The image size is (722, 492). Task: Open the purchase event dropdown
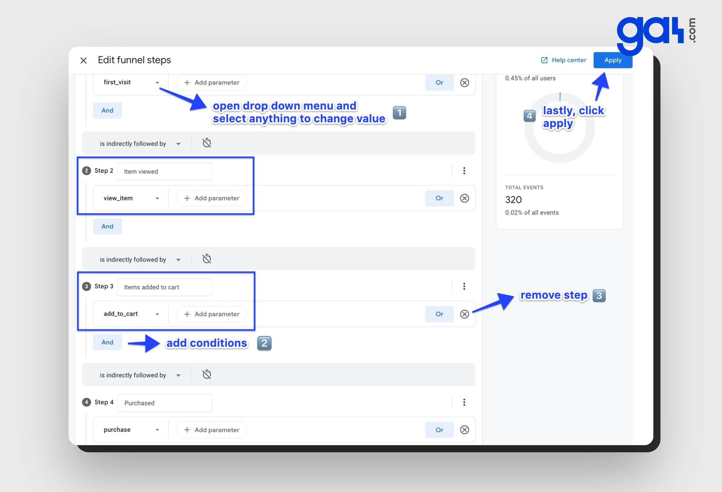131,430
